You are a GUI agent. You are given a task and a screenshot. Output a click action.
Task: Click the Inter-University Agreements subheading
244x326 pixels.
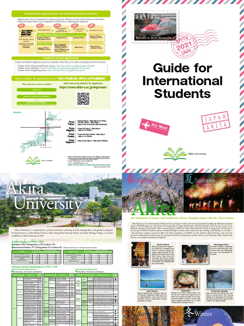click(24, 269)
